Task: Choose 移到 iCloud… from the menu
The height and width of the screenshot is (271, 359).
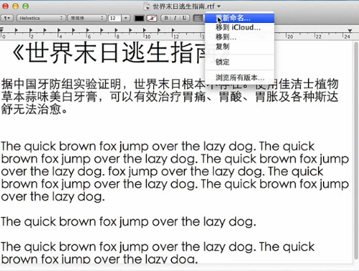Action: tap(240, 27)
